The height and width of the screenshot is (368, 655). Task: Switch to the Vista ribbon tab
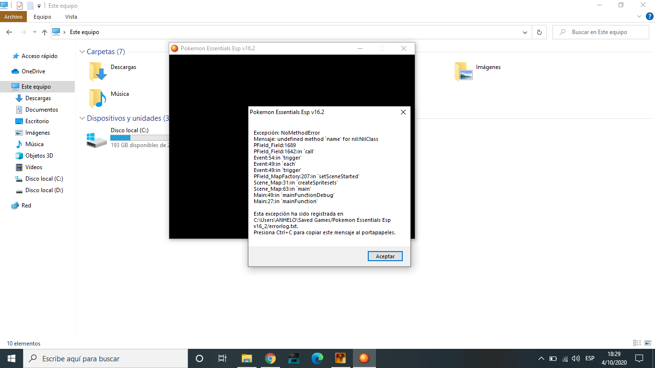71,17
